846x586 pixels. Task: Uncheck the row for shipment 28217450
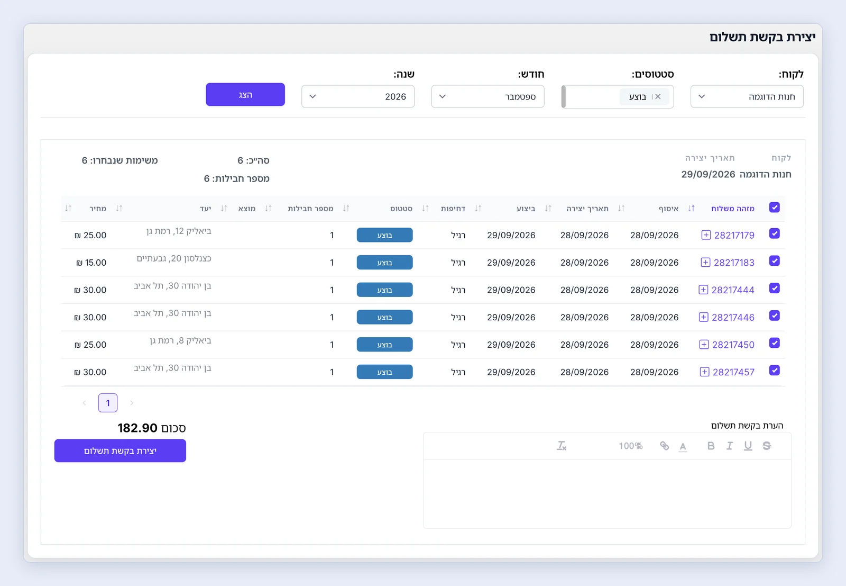pos(775,343)
